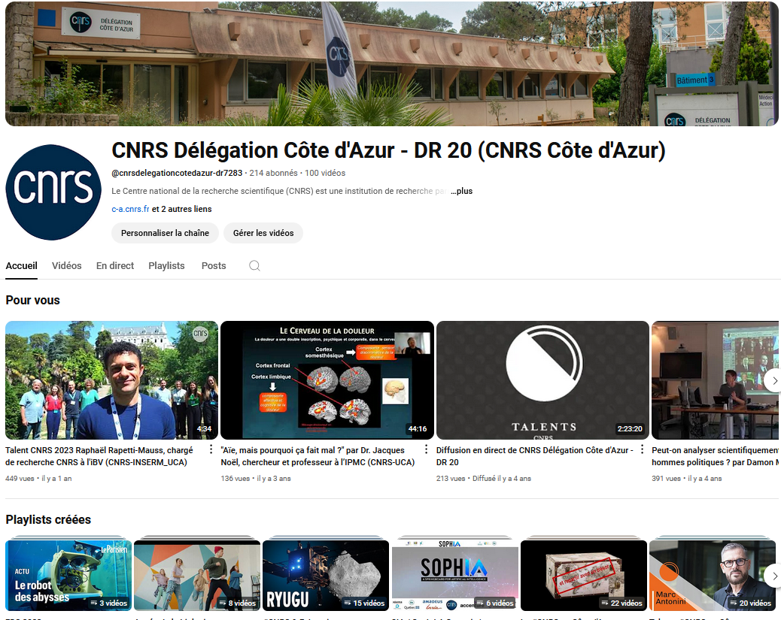781x620 pixels.
Task: Click "449 vues" under Talent CNRS 2023
Action: pos(20,479)
